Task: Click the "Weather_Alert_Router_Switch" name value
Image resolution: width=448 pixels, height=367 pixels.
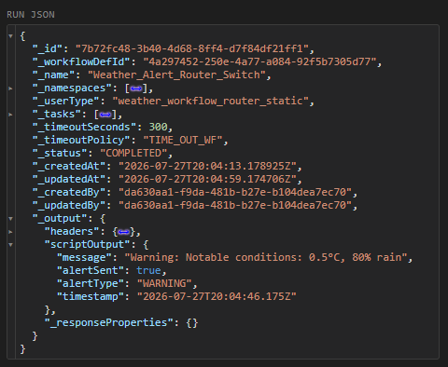Action: [x=176, y=75]
